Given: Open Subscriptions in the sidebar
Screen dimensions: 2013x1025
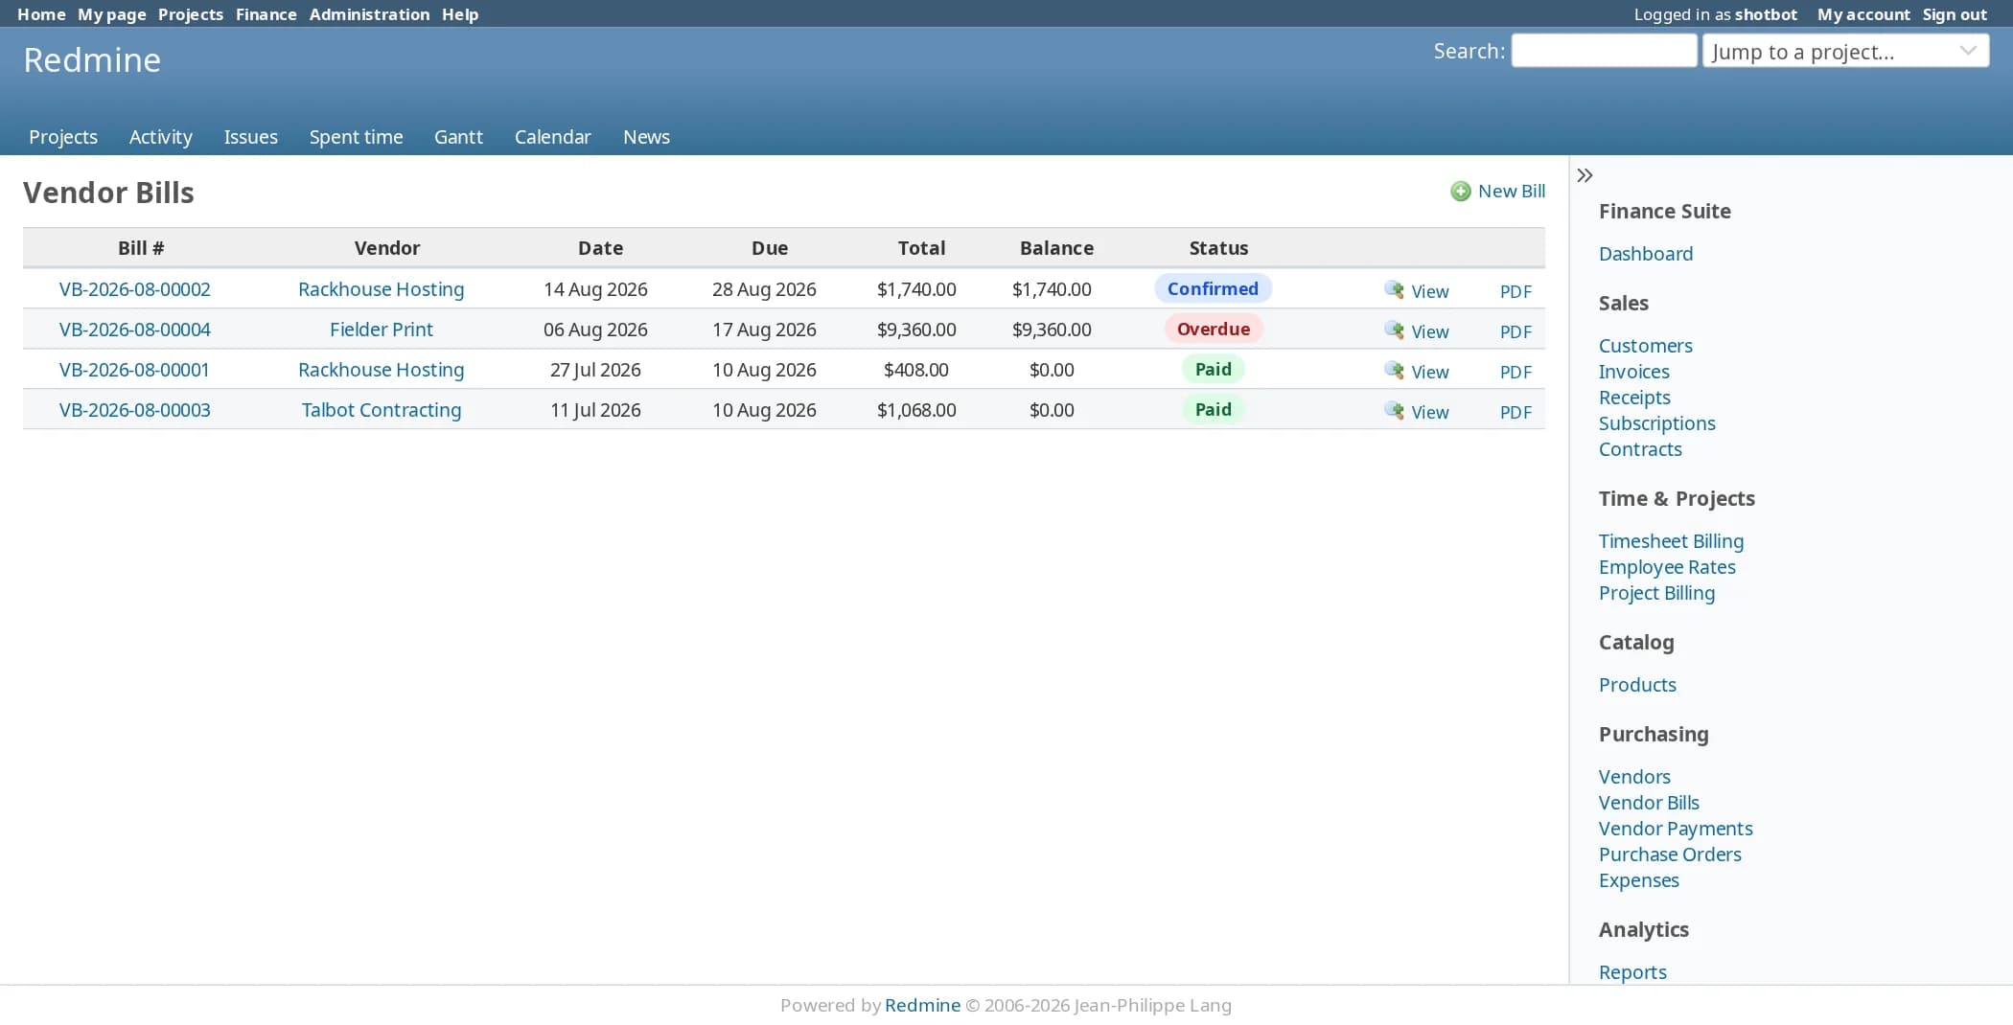Looking at the screenshot, I should click(1657, 423).
